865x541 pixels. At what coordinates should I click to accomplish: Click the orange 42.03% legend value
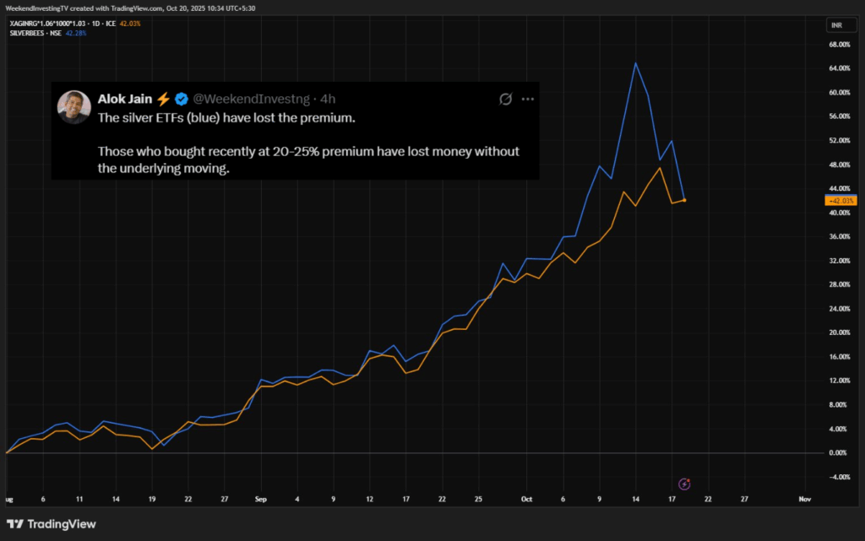pyautogui.click(x=128, y=24)
